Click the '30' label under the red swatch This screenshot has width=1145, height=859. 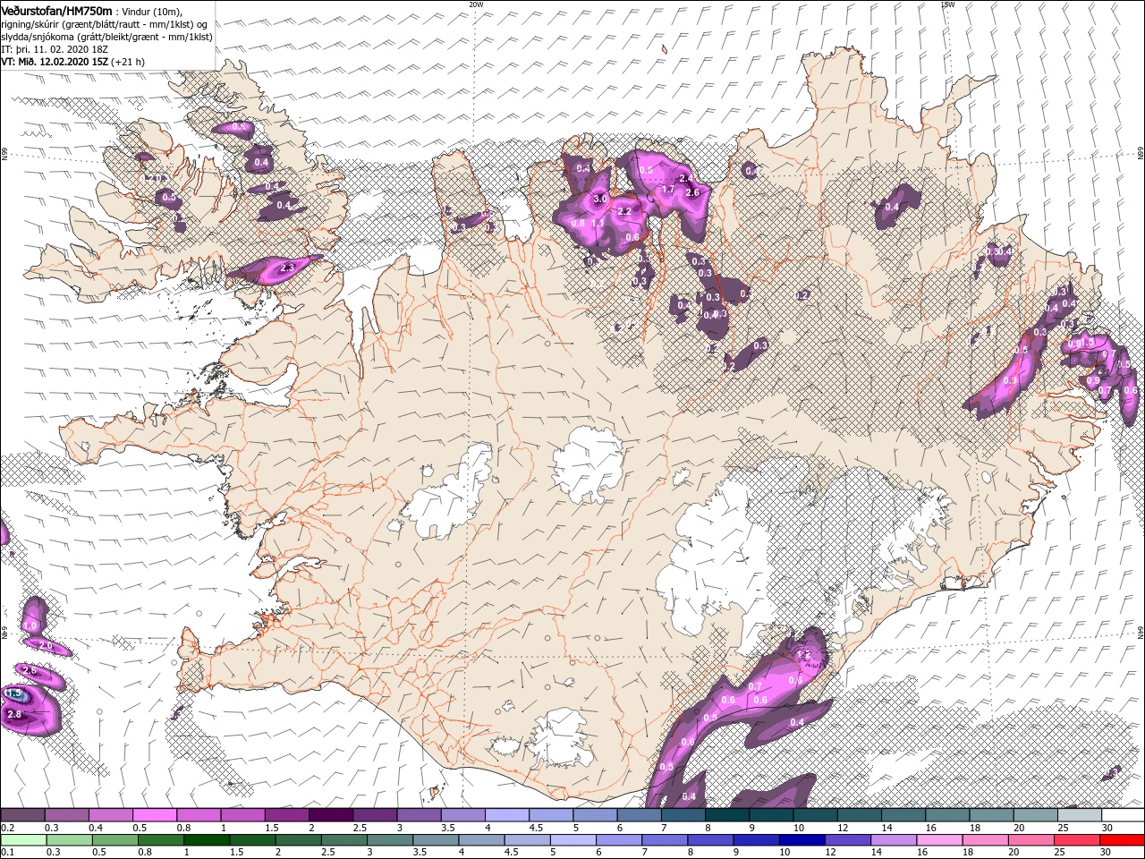point(1107,853)
